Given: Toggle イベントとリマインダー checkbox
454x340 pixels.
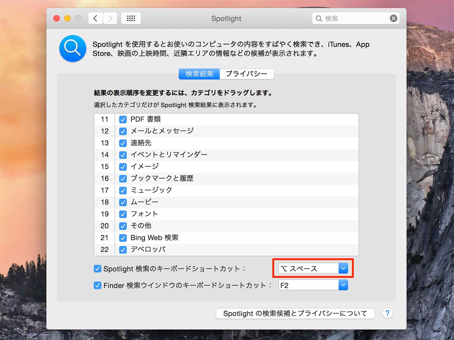Looking at the screenshot, I should 123,155.
